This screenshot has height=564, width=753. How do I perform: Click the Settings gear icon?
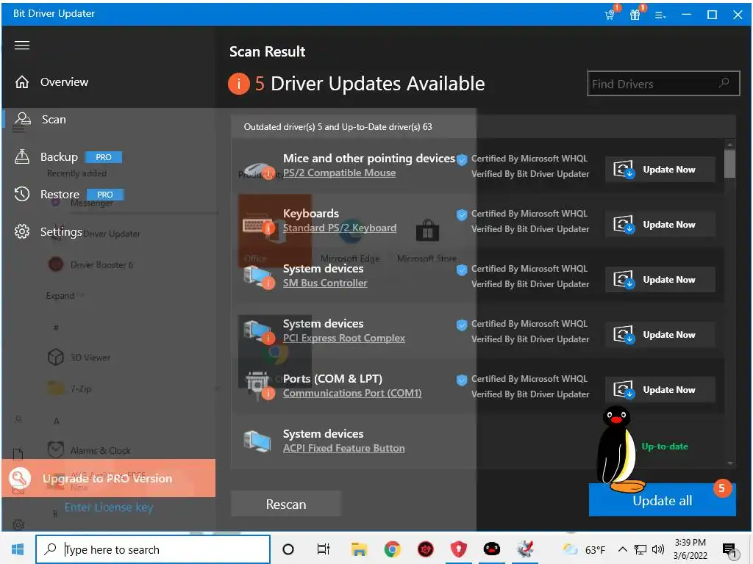point(22,231)
